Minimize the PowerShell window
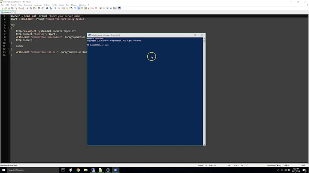309x173 pixels. [x=188, y=35]
